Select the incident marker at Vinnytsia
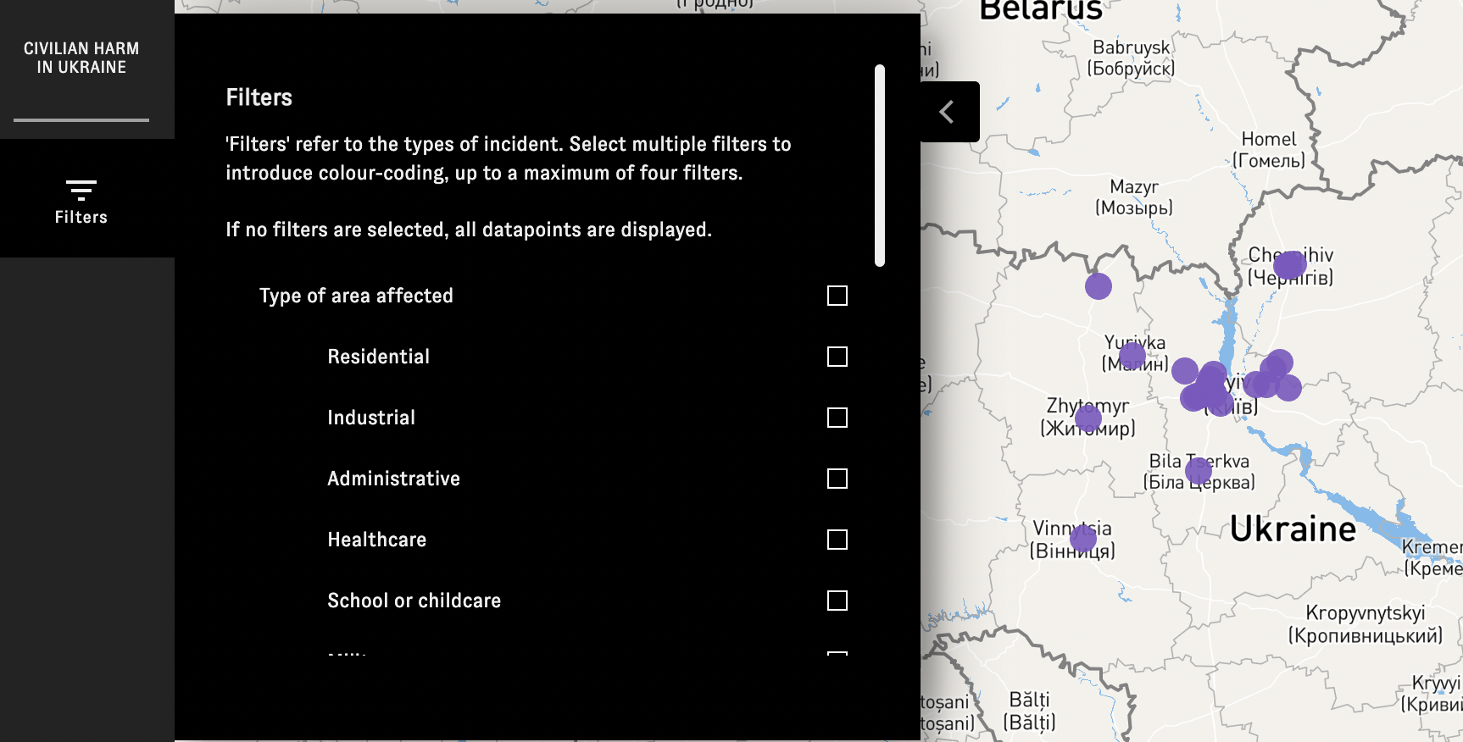 [1083, 538]
